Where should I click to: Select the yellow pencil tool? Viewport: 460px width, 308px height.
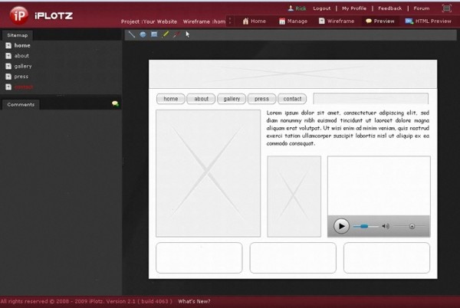tap(165, 34)
